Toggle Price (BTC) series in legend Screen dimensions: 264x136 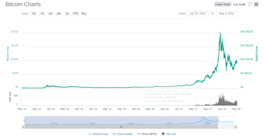pos(146,134)
